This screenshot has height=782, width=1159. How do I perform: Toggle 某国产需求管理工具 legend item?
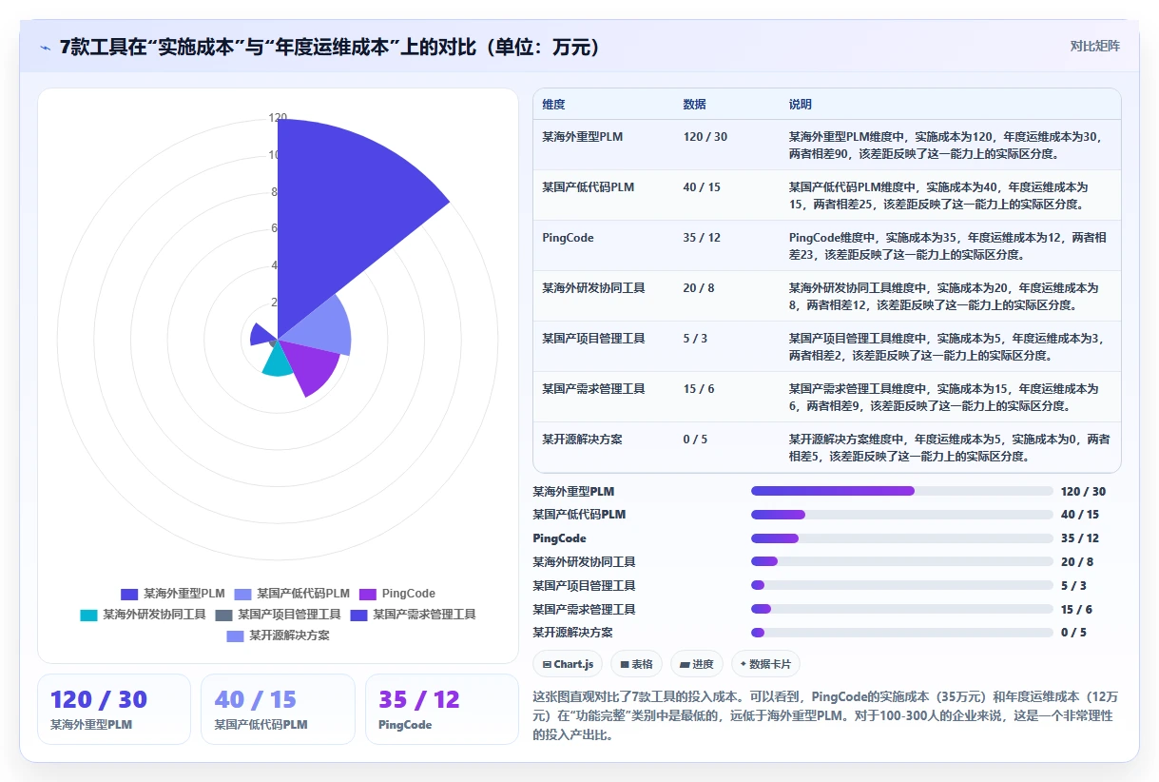[413, 615]
